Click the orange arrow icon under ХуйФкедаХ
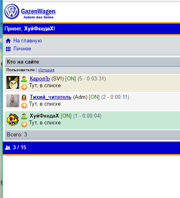The height and width of the screenshot is (198, 180). tap(24, 124)
